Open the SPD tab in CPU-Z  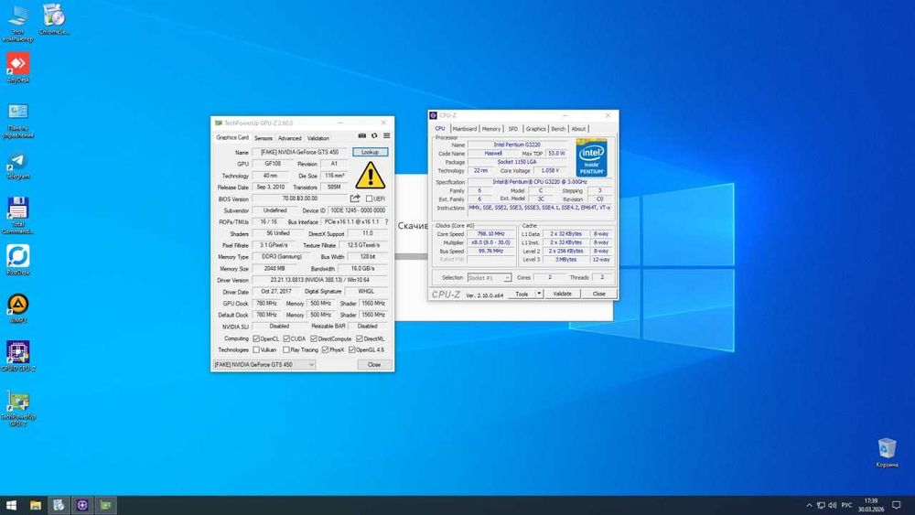click(513, 129)
